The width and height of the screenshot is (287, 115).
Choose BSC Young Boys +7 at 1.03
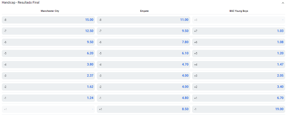(x=238, y=31)
